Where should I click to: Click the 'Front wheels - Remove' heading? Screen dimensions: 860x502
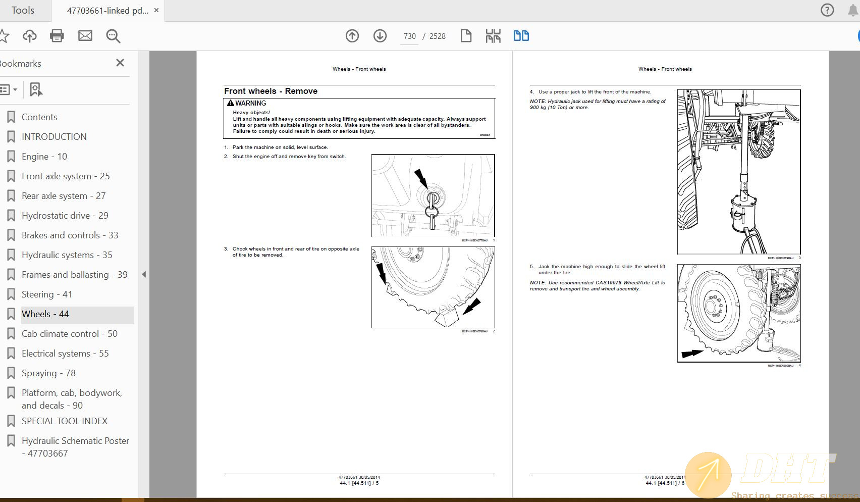tap(271, 91)
